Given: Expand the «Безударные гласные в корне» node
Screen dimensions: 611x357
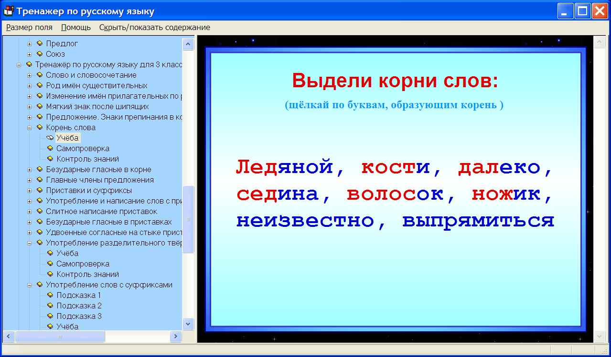Looking at the screenshot, I should [30, 169].
